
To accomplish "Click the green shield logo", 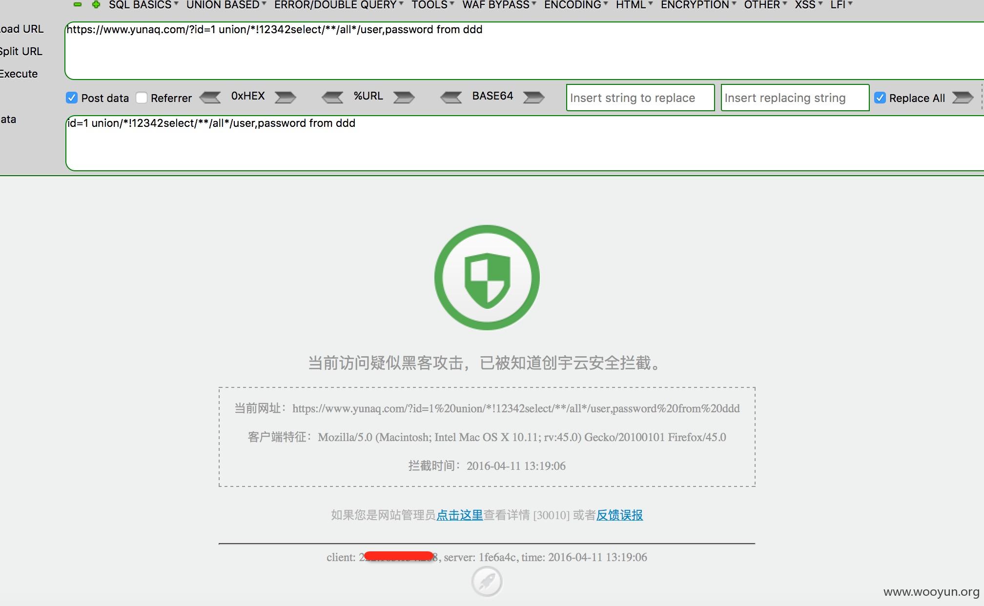I will pyautogui.click(x=487, y=278).
